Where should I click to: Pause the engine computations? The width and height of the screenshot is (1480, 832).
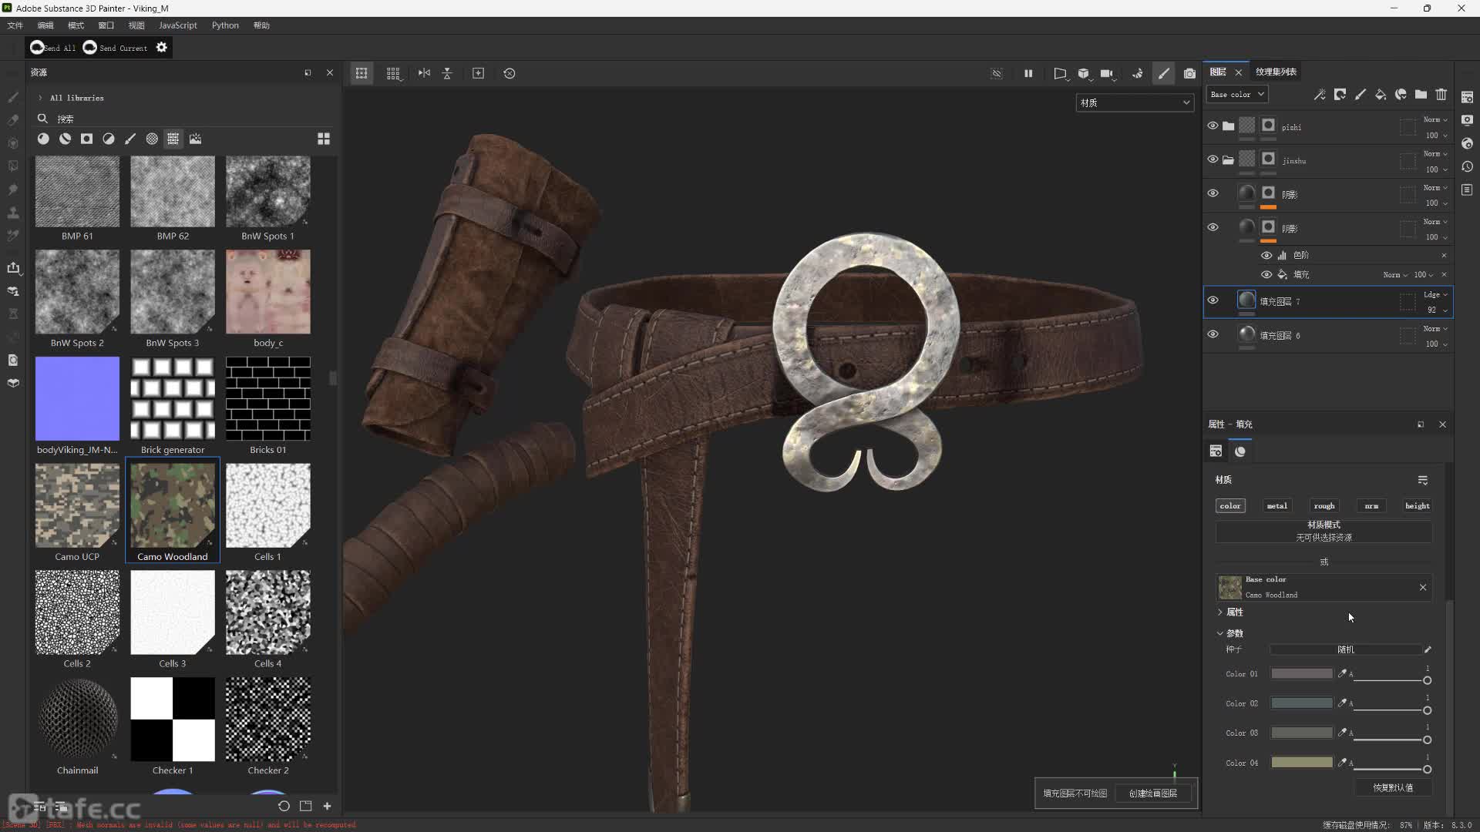tap(1028, 73)
